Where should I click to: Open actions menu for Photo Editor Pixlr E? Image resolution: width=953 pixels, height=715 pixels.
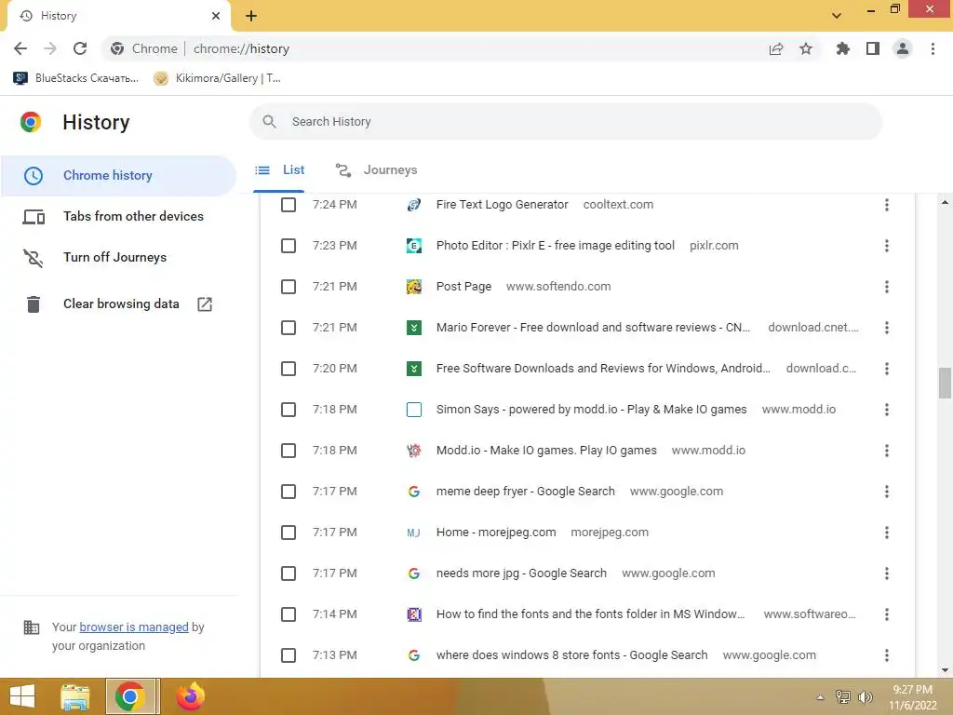(x=887, y=246)
